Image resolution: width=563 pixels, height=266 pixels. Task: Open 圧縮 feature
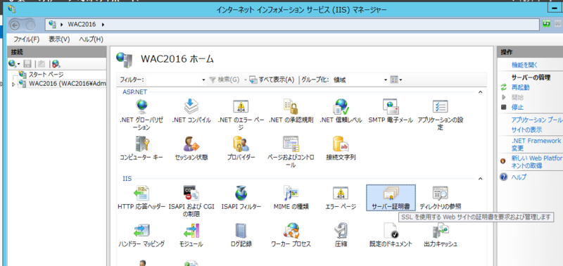click(341, 236)
